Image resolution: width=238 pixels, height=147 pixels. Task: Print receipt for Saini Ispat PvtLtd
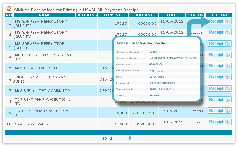coord(220,122)
